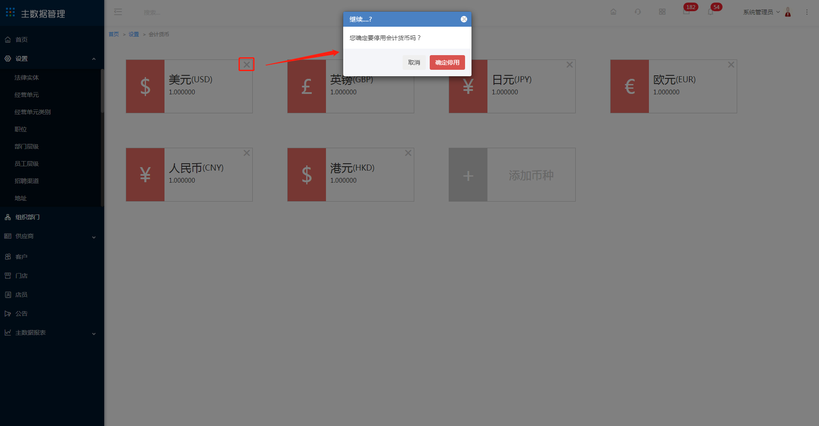Click the 1.000000 rate under 英镑(GBP)
819x426 pixels.
pyautogui.click(x=343, y=92)
